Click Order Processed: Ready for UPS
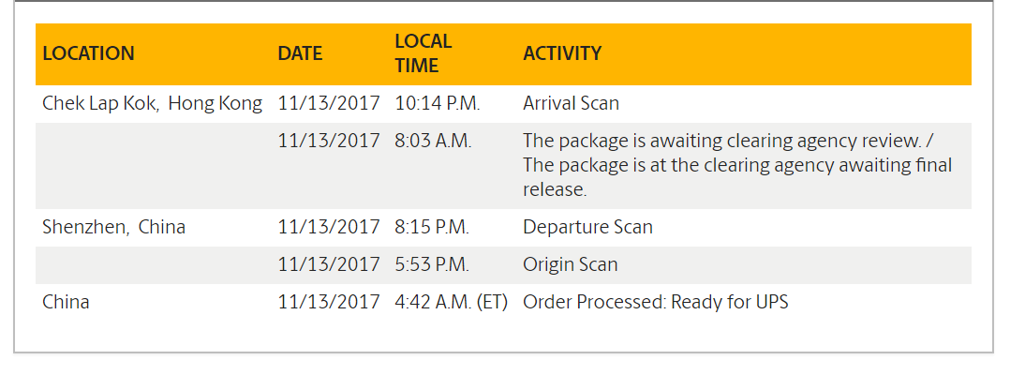The image size is (1010, 375). pyautogui.click(x=655, y=302)
